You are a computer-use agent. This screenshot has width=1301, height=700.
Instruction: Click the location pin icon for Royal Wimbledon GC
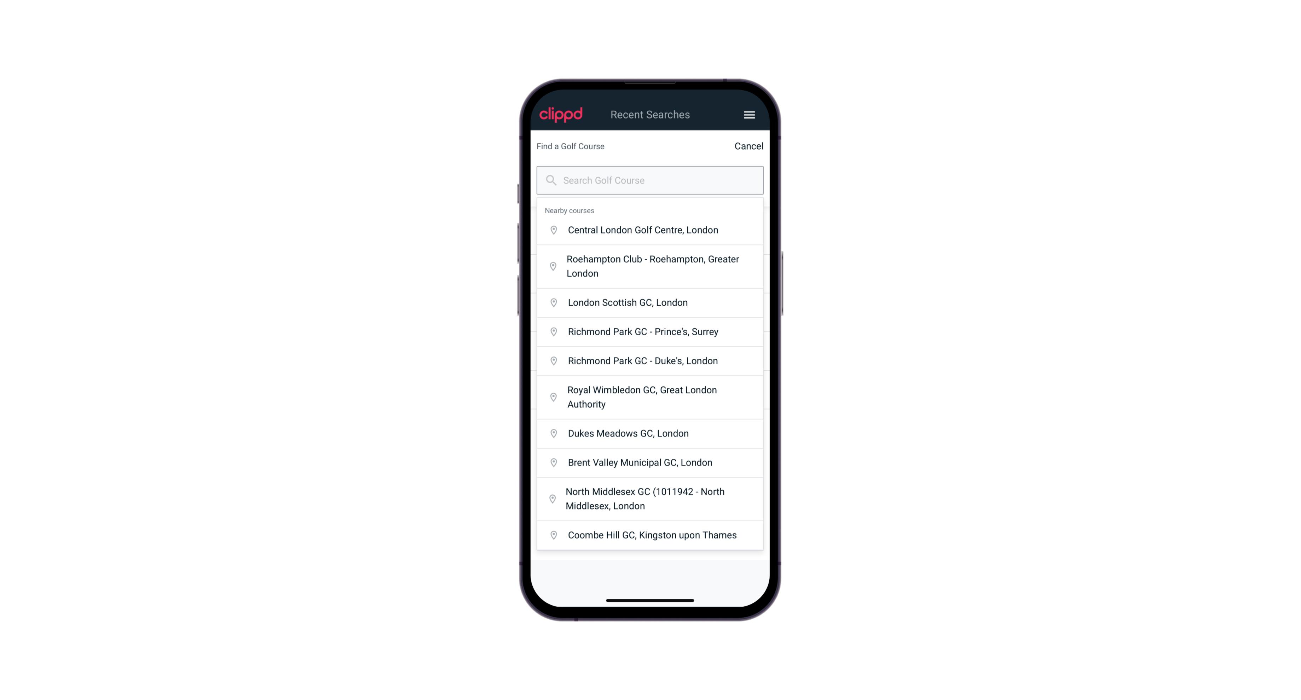tap(552, 397)
